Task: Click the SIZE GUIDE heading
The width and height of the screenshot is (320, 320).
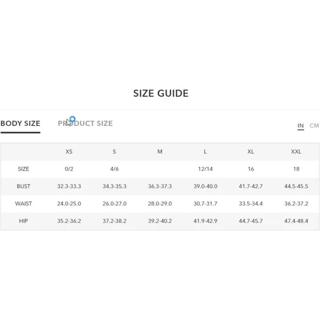Action: 161,93
